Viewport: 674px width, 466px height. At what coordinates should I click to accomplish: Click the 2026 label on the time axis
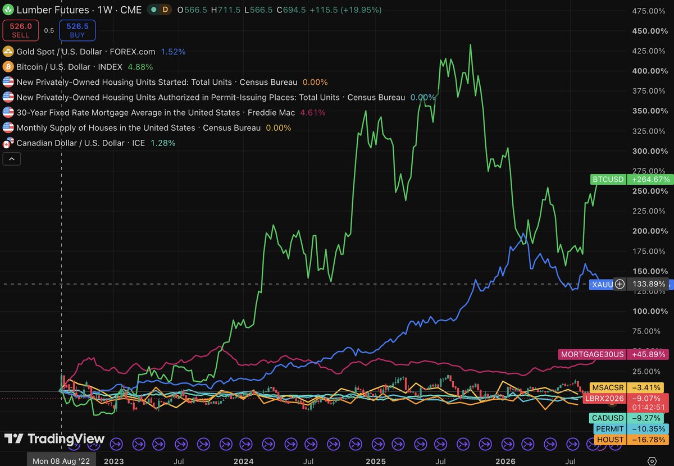[505, 460]
